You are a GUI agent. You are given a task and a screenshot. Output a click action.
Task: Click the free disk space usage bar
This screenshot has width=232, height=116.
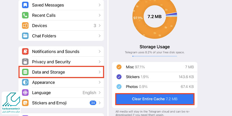pos(155,56)
